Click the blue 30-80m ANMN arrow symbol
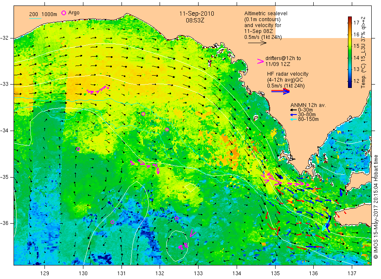The height and width of the screenshot is (279, 381). pos(293,115)
